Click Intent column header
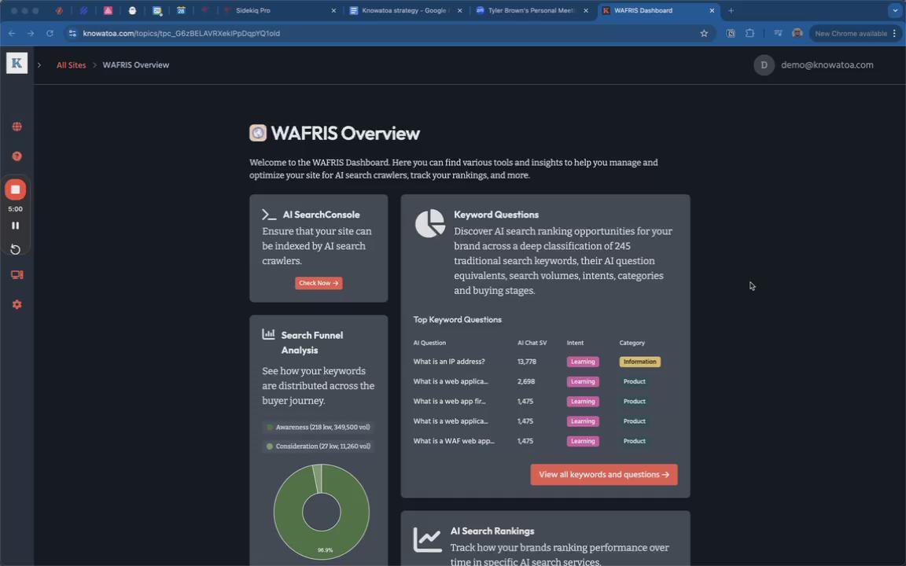Screen dimensions: 906x566 click(575, 343)
